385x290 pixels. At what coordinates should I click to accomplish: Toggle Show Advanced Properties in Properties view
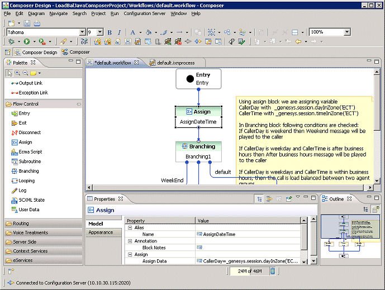tap(269, 199)
